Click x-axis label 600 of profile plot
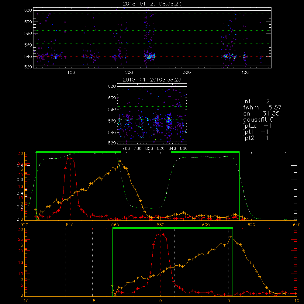Viewport: 304px width, 304px height. 206,225
